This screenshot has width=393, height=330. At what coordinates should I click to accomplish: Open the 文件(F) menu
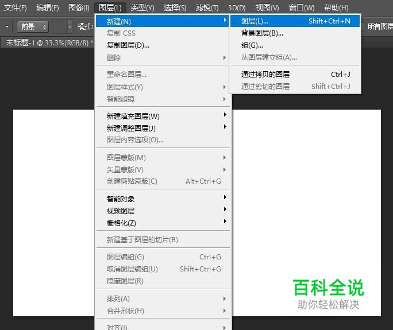[x=16, y=8]
